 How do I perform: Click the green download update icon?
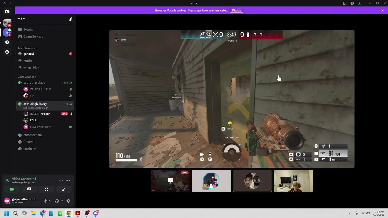coord(360,3)
